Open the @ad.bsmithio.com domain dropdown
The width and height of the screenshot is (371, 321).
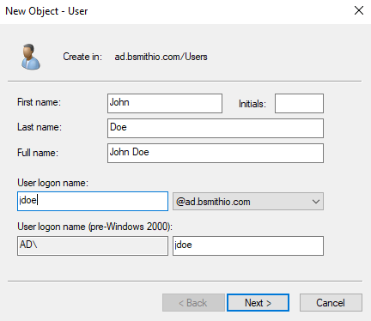click(x=248, y=202)
